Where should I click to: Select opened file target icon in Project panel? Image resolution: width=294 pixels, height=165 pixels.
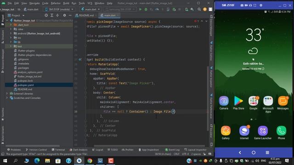tap(46, 15)
